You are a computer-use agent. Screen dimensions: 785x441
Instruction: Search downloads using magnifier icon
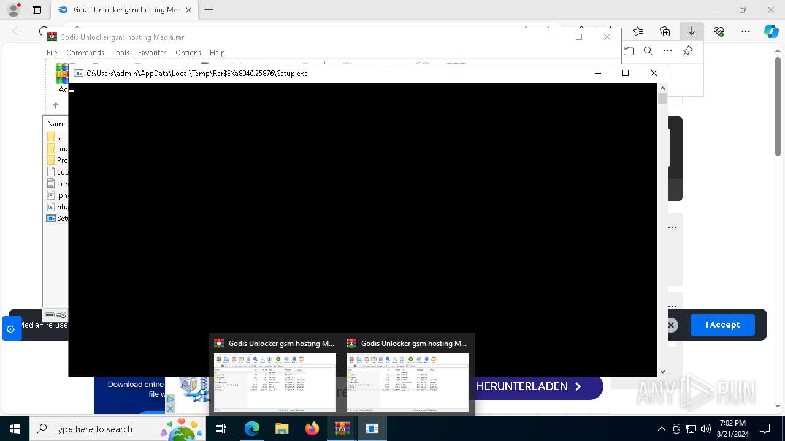[648, 51]
